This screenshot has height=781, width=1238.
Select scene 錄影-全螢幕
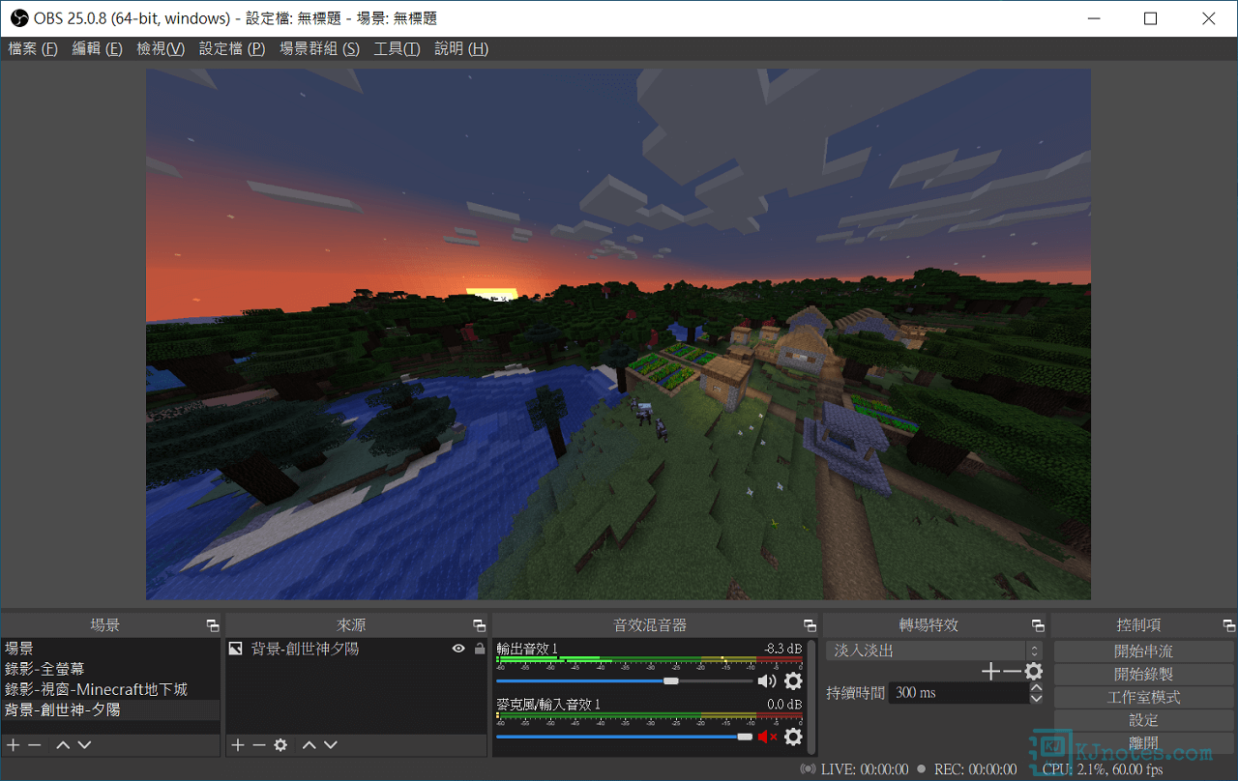(x=111, y=669)
